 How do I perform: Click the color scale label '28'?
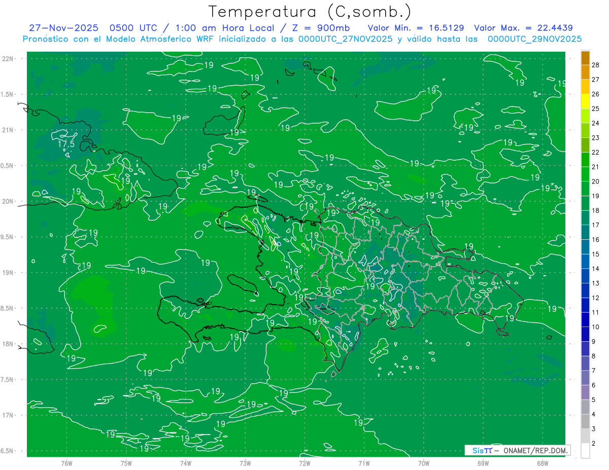point(596,65)
